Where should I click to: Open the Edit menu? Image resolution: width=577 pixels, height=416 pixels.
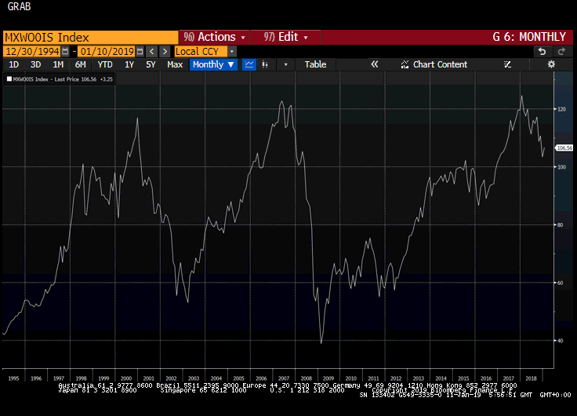pos(286,37)
